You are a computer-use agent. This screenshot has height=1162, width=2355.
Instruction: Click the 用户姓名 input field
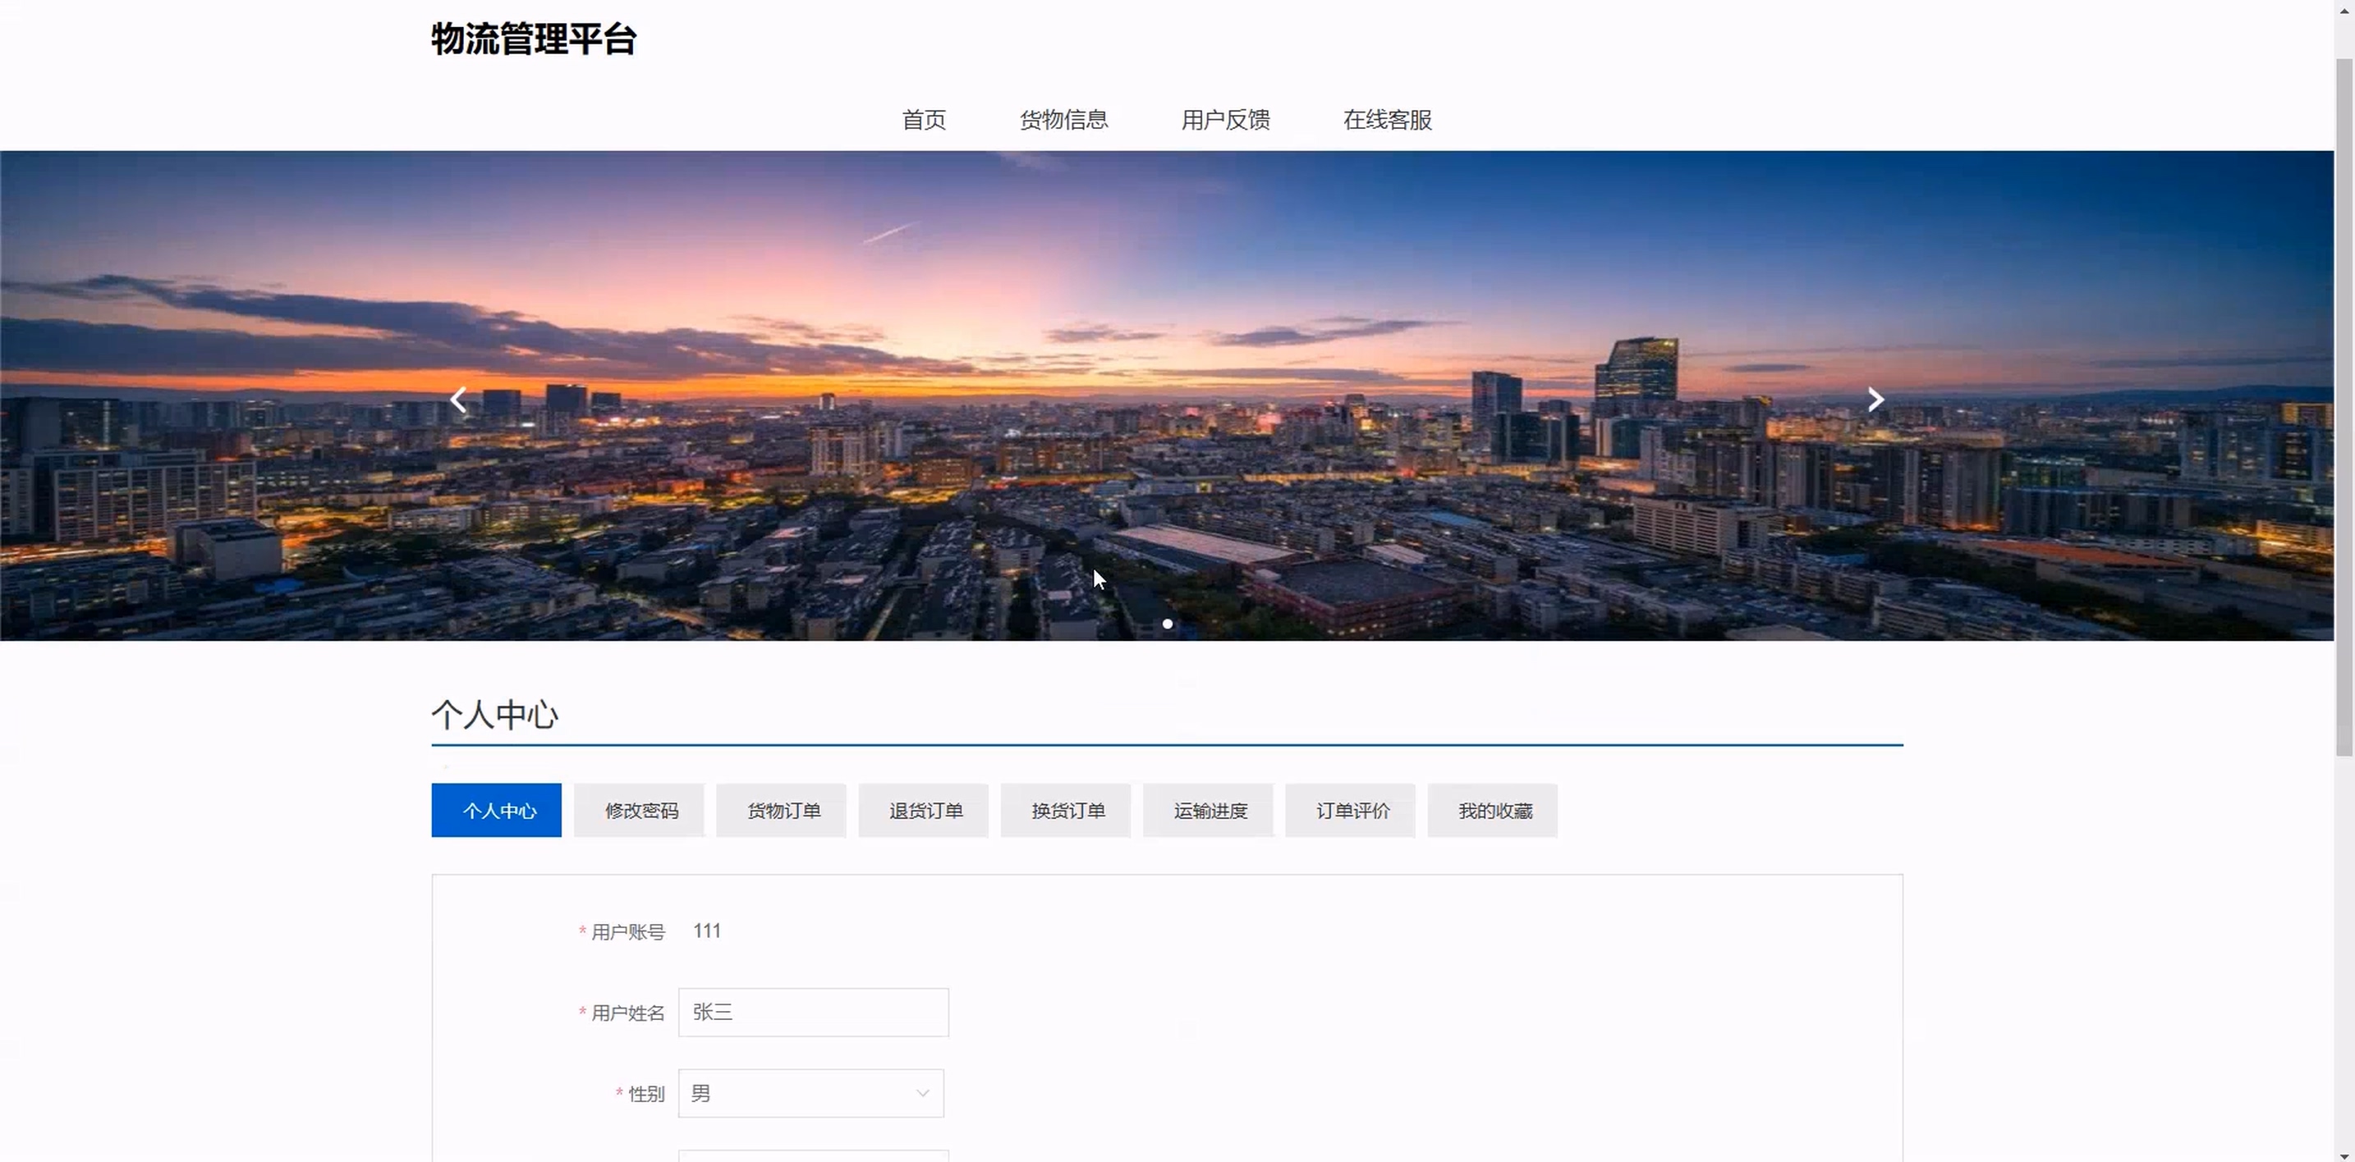[x=813, y=1012]
